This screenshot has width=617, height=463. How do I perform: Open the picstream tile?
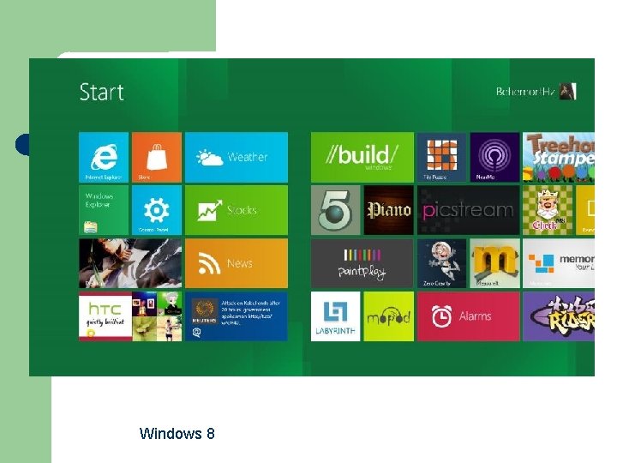coord(468,210)
